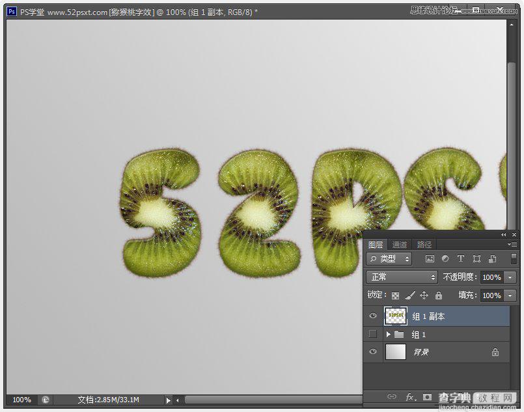
Task: Click padlock icon on 背景 layer
Action: pos(495,352)
